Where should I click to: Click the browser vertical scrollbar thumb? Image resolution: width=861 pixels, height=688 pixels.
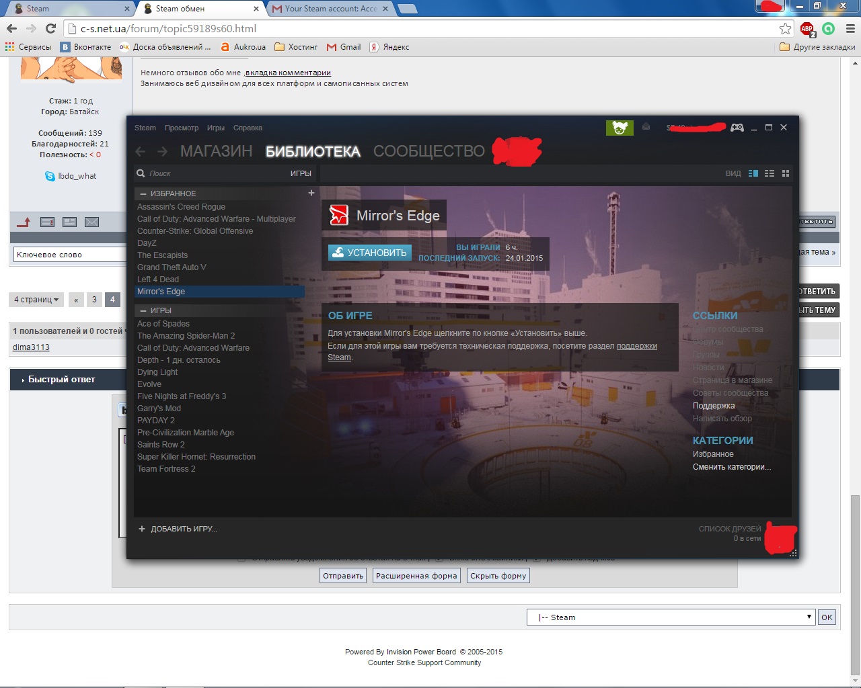point(855,585)
